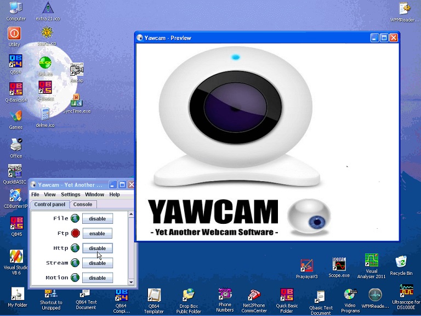Disable Motion detection in Yawcam

(x=97, y=278)
